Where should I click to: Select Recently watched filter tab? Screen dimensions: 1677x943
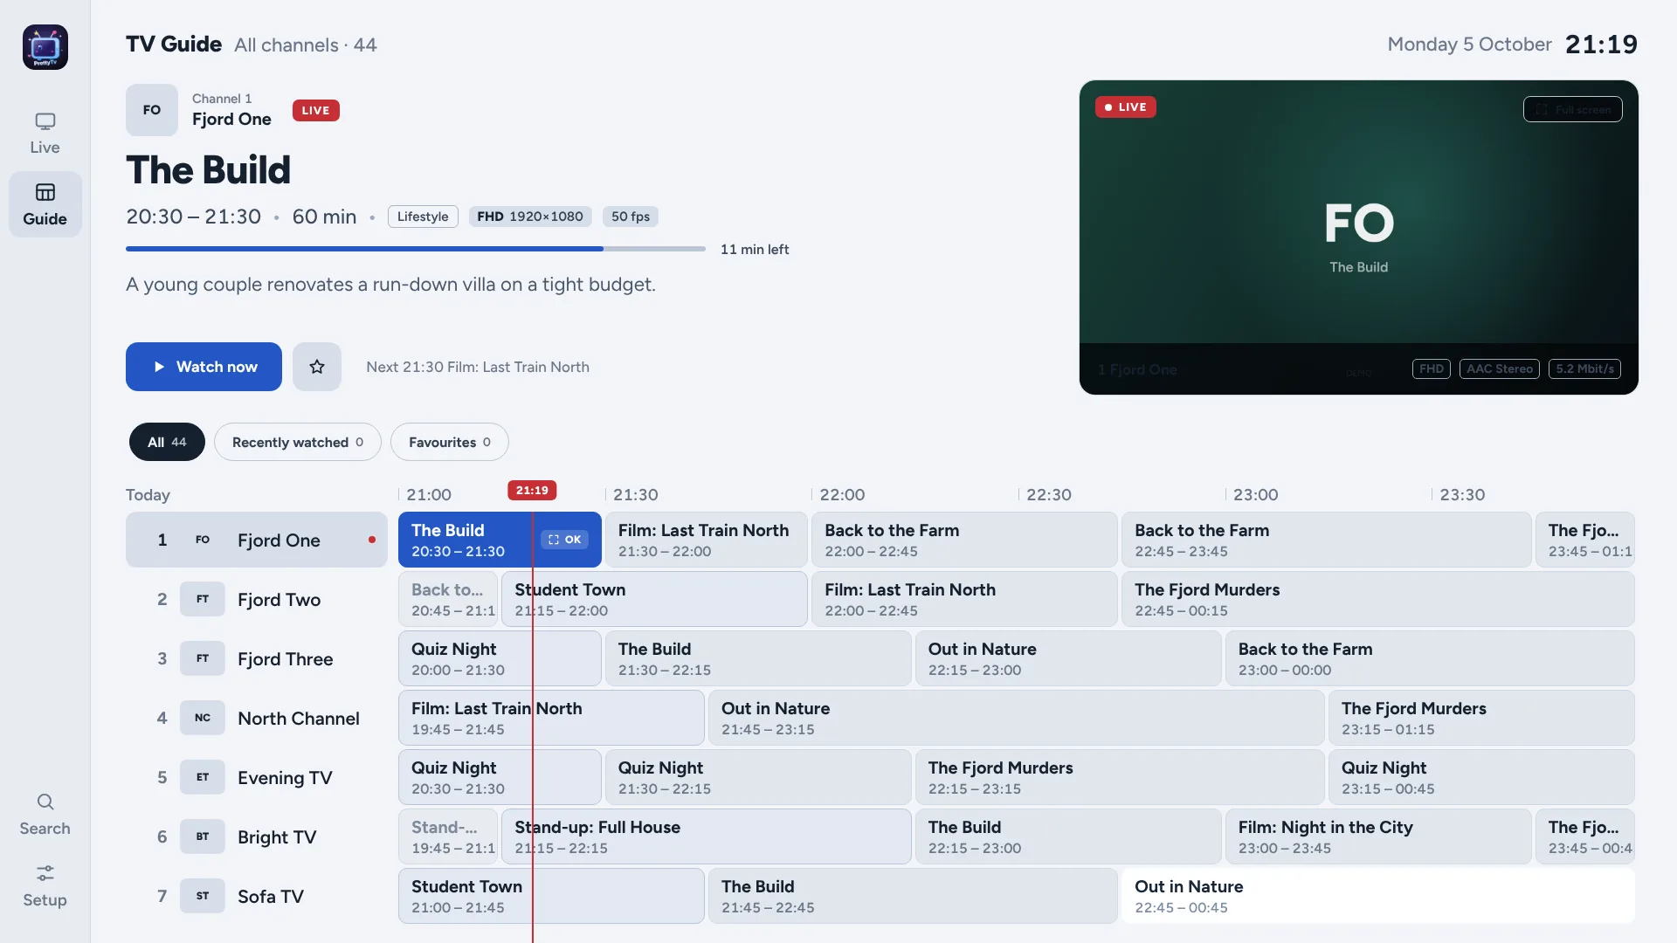(x=297, y=442)
